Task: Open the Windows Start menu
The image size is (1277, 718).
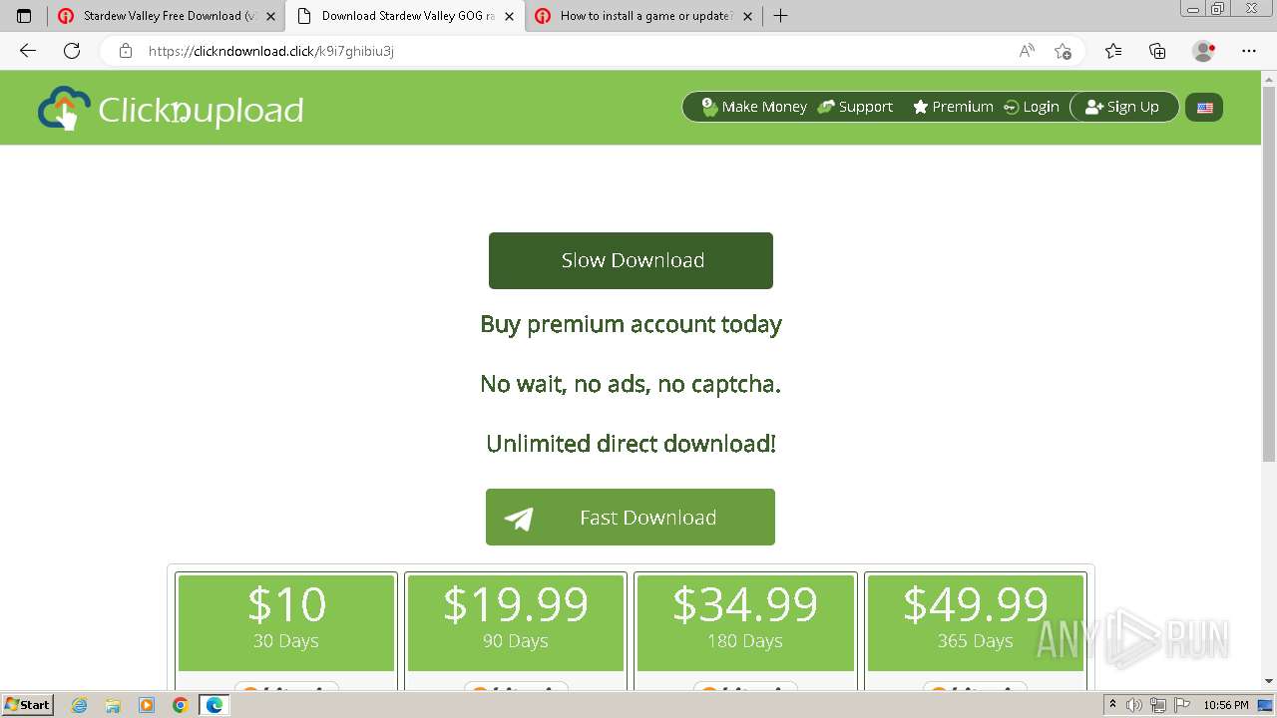Action: pos(27,704)
